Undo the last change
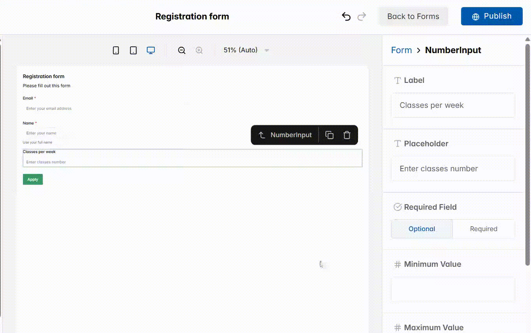 (346, 16)
